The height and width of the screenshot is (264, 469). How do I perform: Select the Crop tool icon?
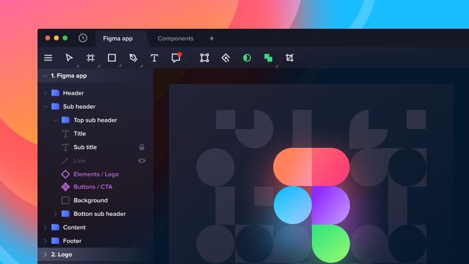(x=290, y=57)
